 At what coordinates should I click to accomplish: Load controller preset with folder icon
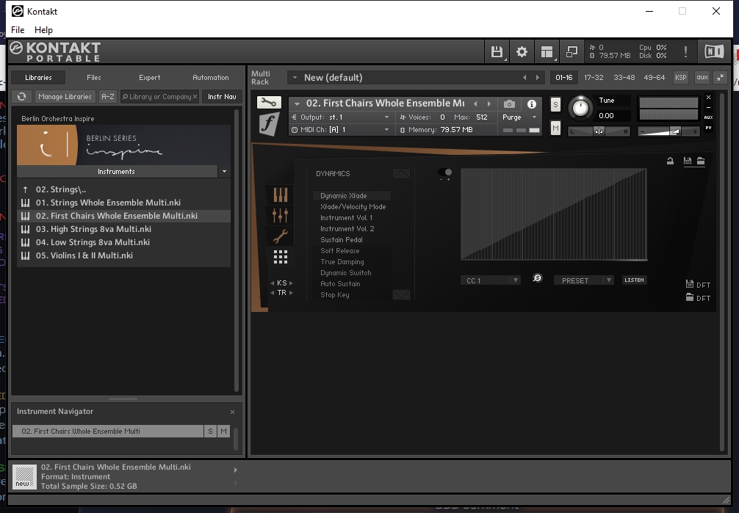point(701,161)
